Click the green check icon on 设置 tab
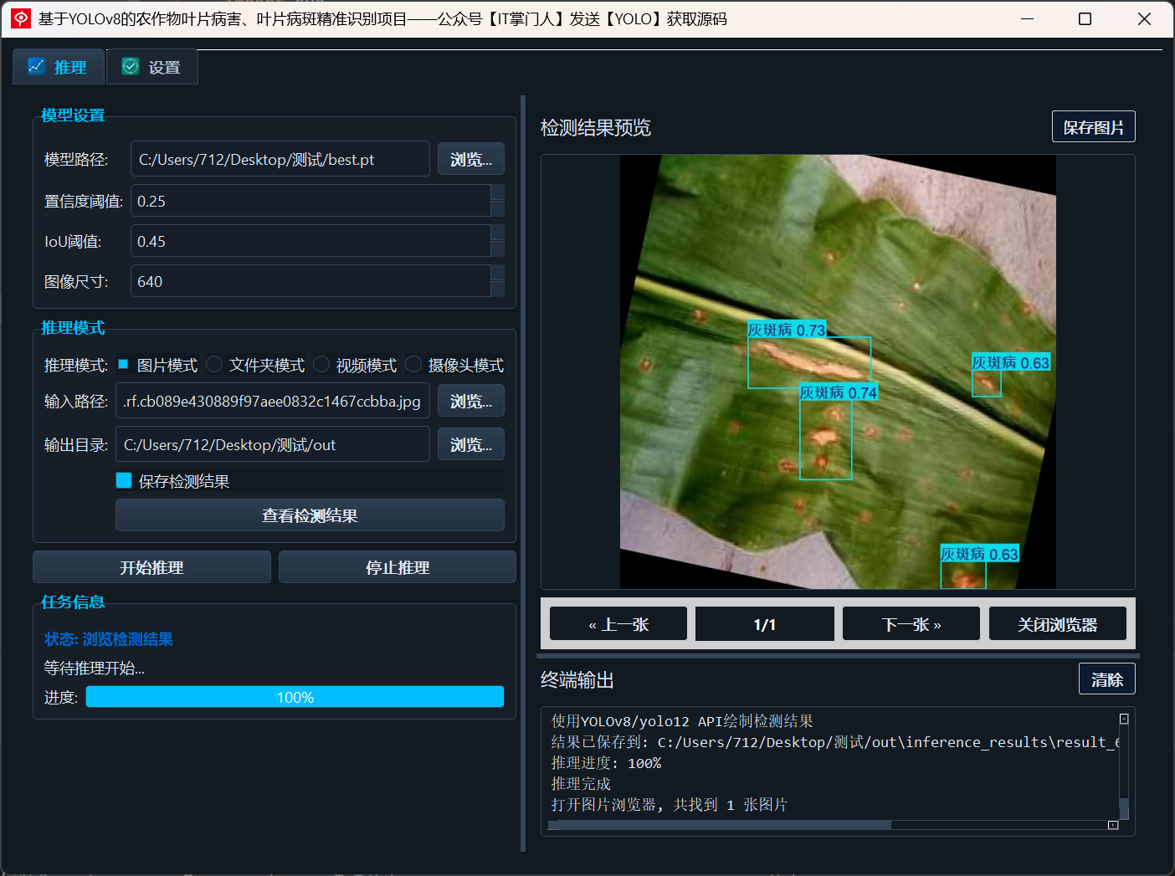The height and width of the screenshot is (876, 1175). tap(131, 66)
